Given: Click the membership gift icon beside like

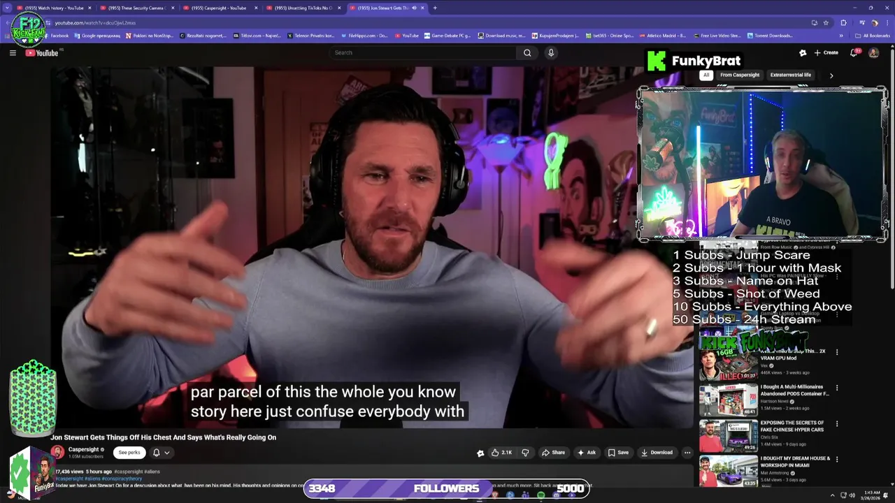Looking at the screenshot, I should point(480,453).
